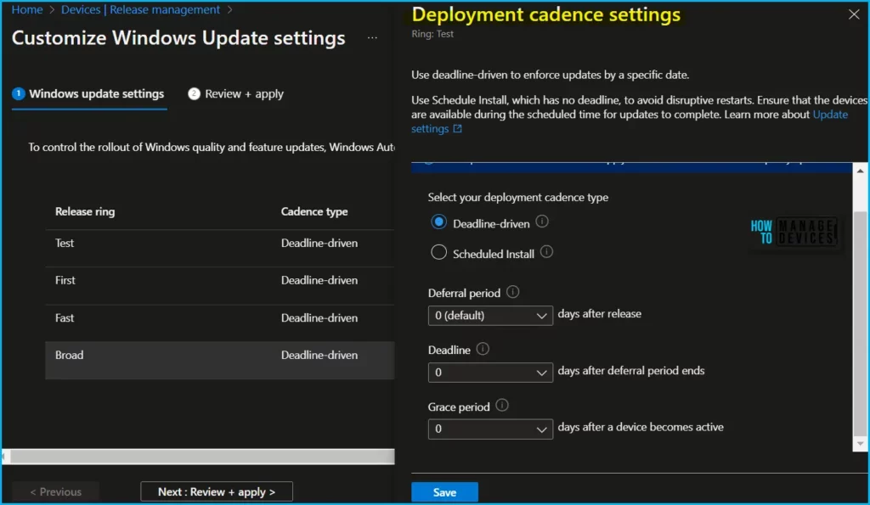Click the Cadence type column header

(x=314, y=211)
